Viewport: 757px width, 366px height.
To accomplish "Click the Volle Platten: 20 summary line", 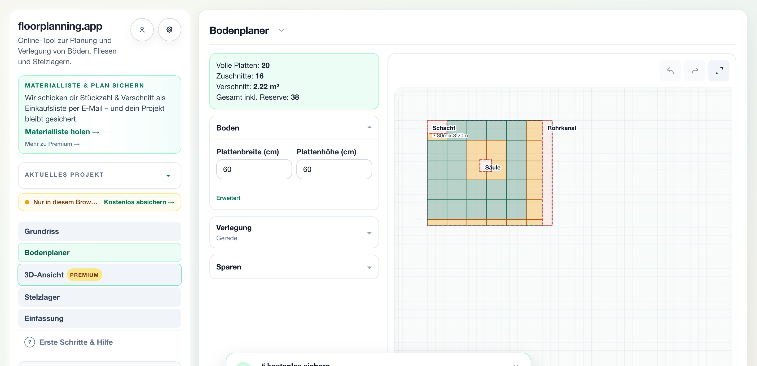I will (243, 66).
